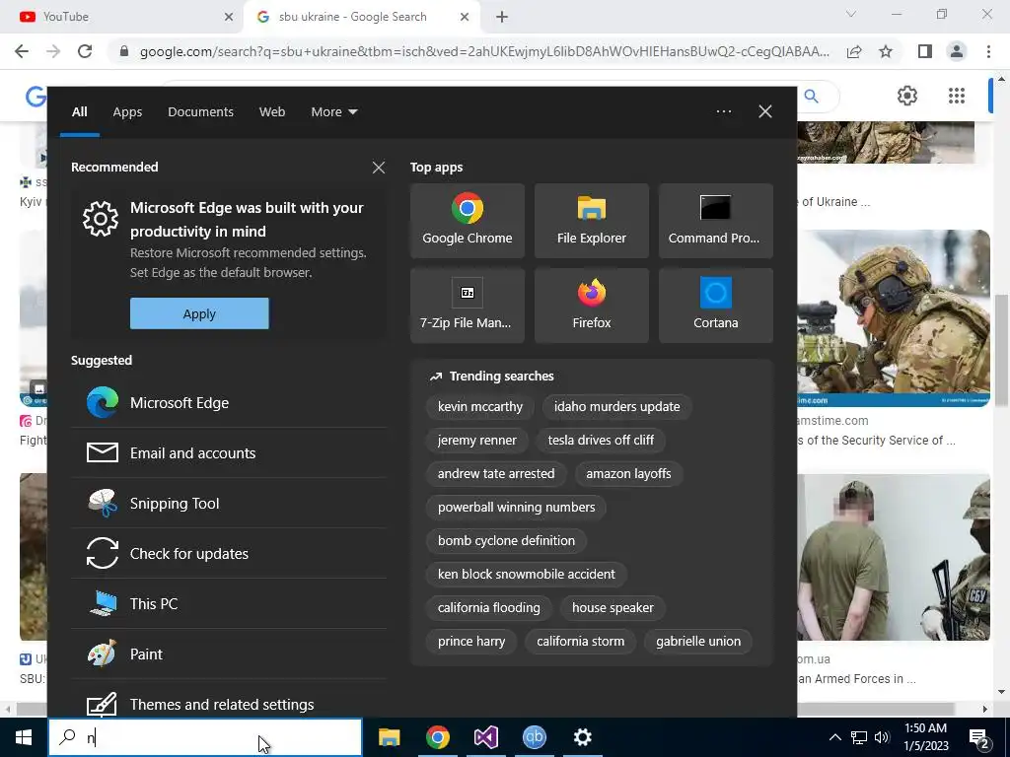Search trending amazon layoffs
Image resolution: width=1010 pixels, height=757 pixels.
(x=628, y=474)
